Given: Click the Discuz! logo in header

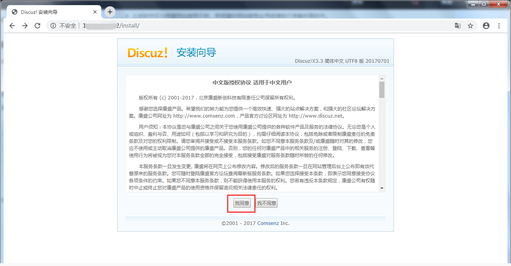Looking at the screenshot, I should click(x=147, y=53).
